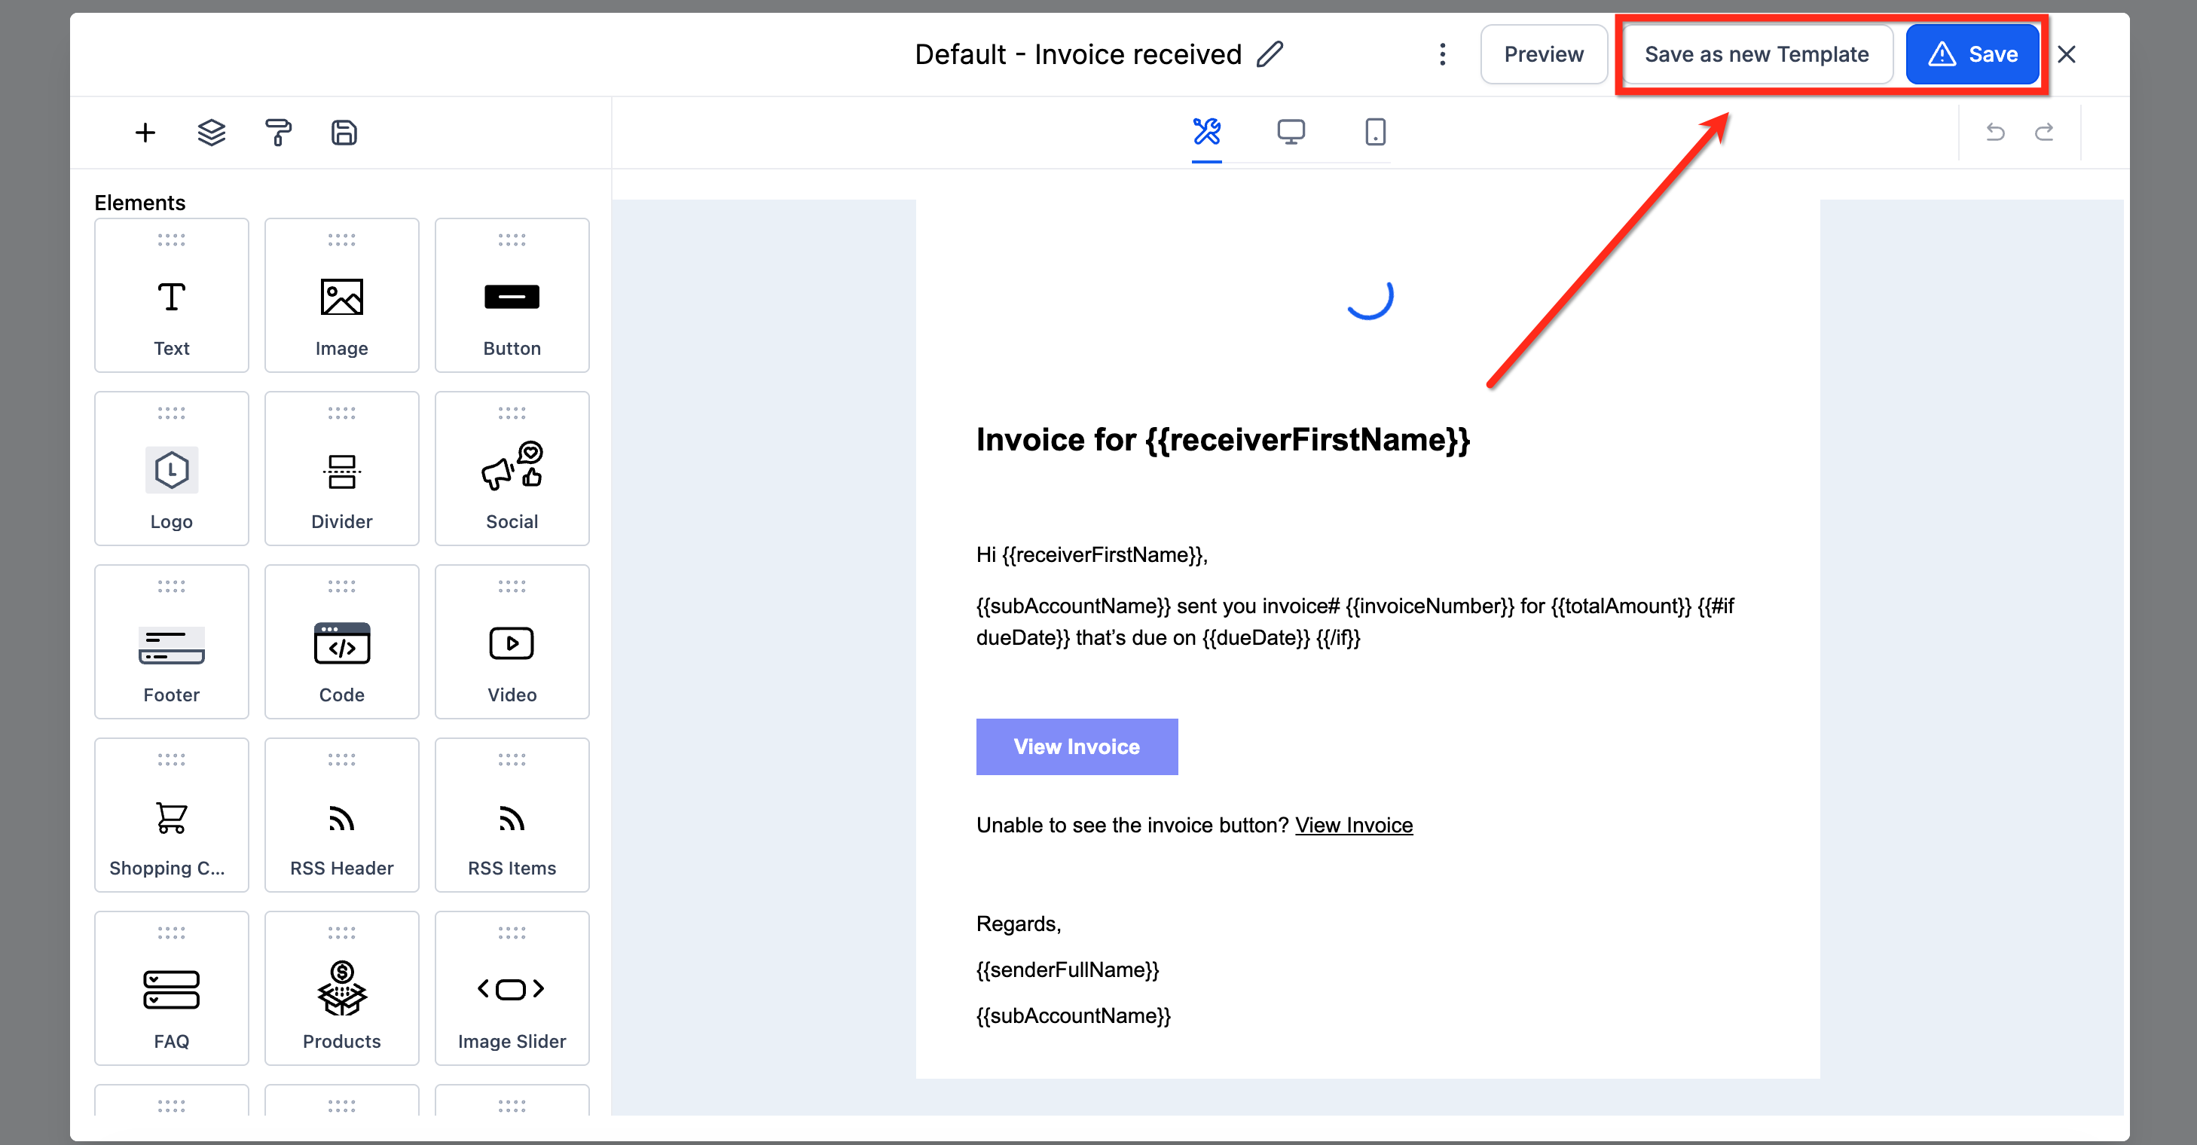Select the Divider element tile
Viewport: 2197px width, 1145px height.
[341, 468]
